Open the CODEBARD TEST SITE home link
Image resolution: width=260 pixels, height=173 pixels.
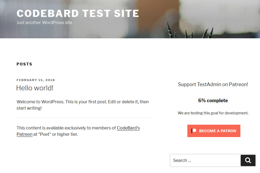78,13
